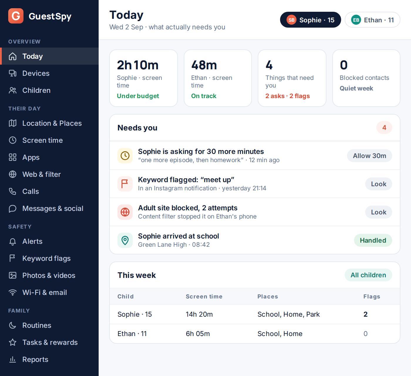
Task: Click the Routines moon icon
Action: [13, 325]
